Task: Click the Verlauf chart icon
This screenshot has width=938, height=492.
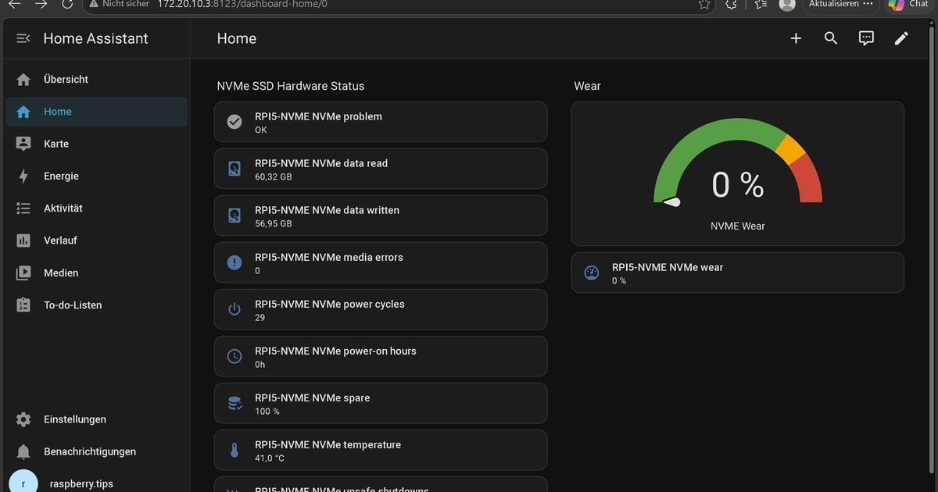Action: coord(23,241)
